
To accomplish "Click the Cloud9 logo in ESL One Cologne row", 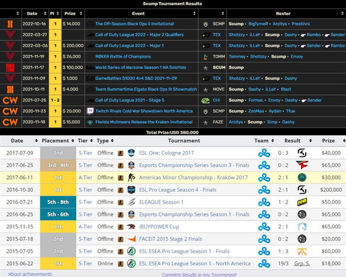I will click(x=264, y=153).
